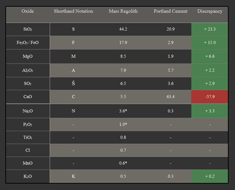Screen dimensions: 235x190
Task: Select shorthand notation K
Action: (x=73, y=176)
